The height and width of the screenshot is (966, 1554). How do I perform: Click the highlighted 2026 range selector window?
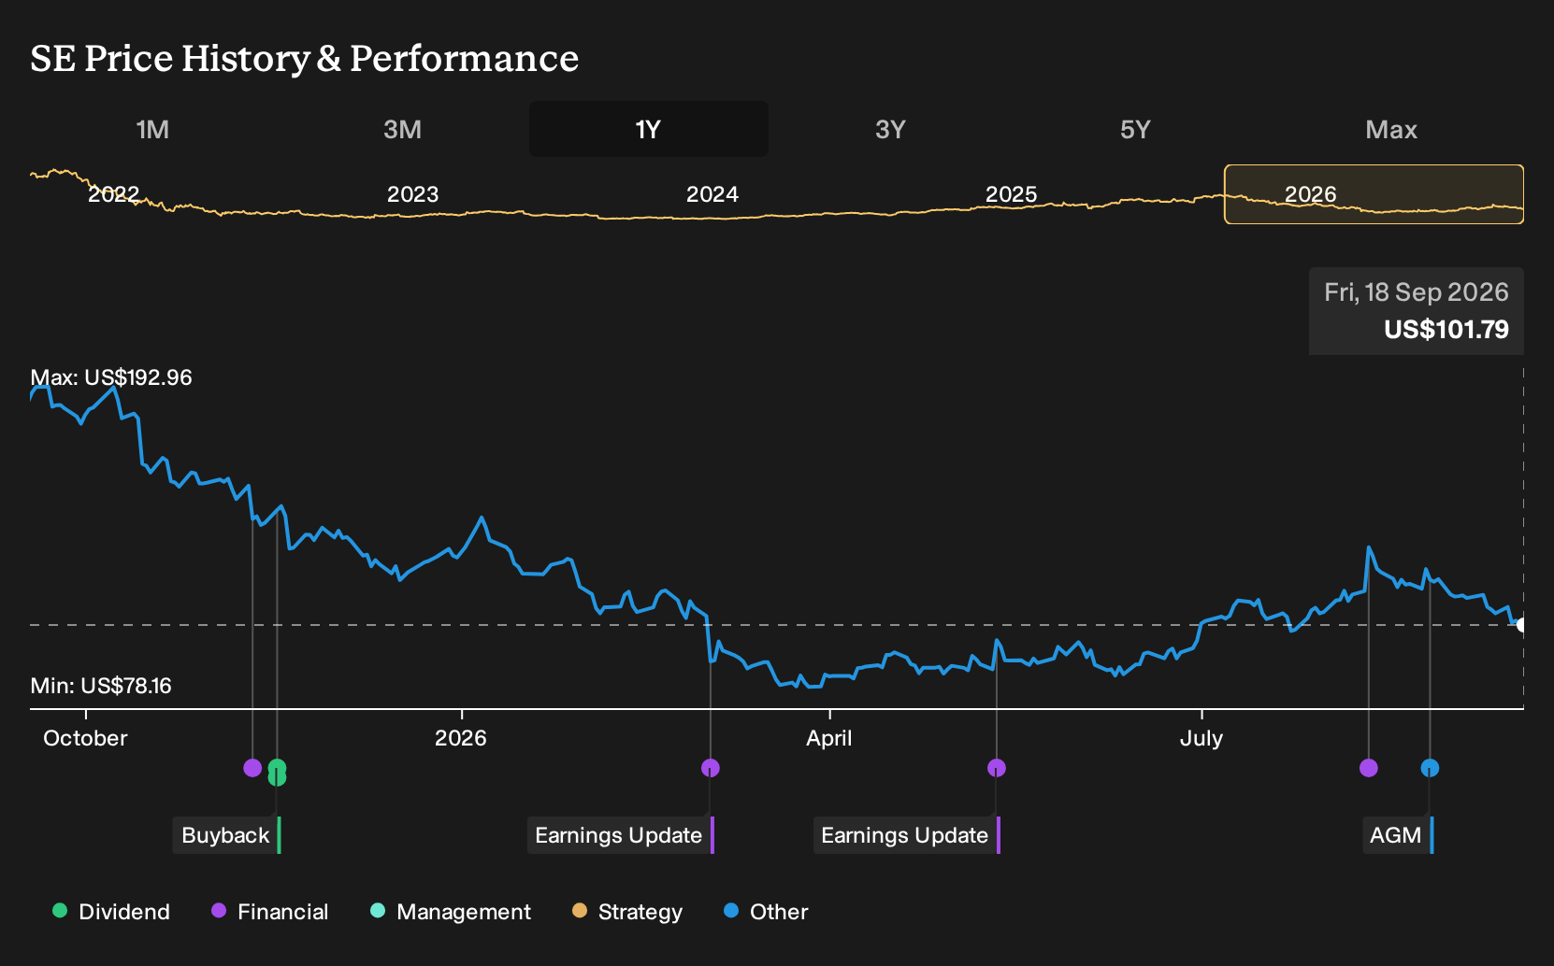click(x=1374, y=194)
